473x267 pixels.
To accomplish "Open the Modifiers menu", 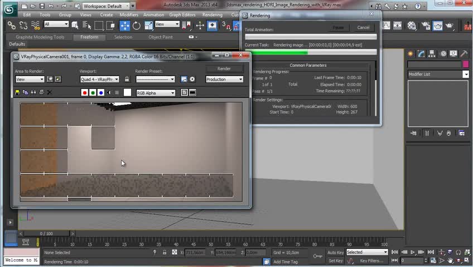I will coord(129,15).
